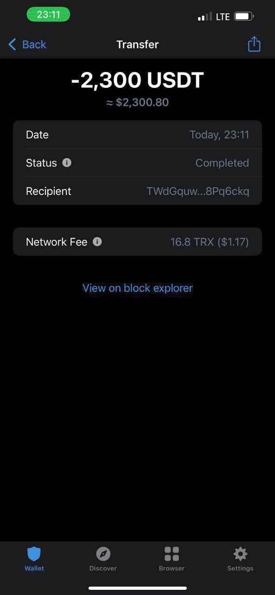Open info icon next to Status
Image resolution: width=275 pixels, height=595 pixels.
tap(67, 163)
